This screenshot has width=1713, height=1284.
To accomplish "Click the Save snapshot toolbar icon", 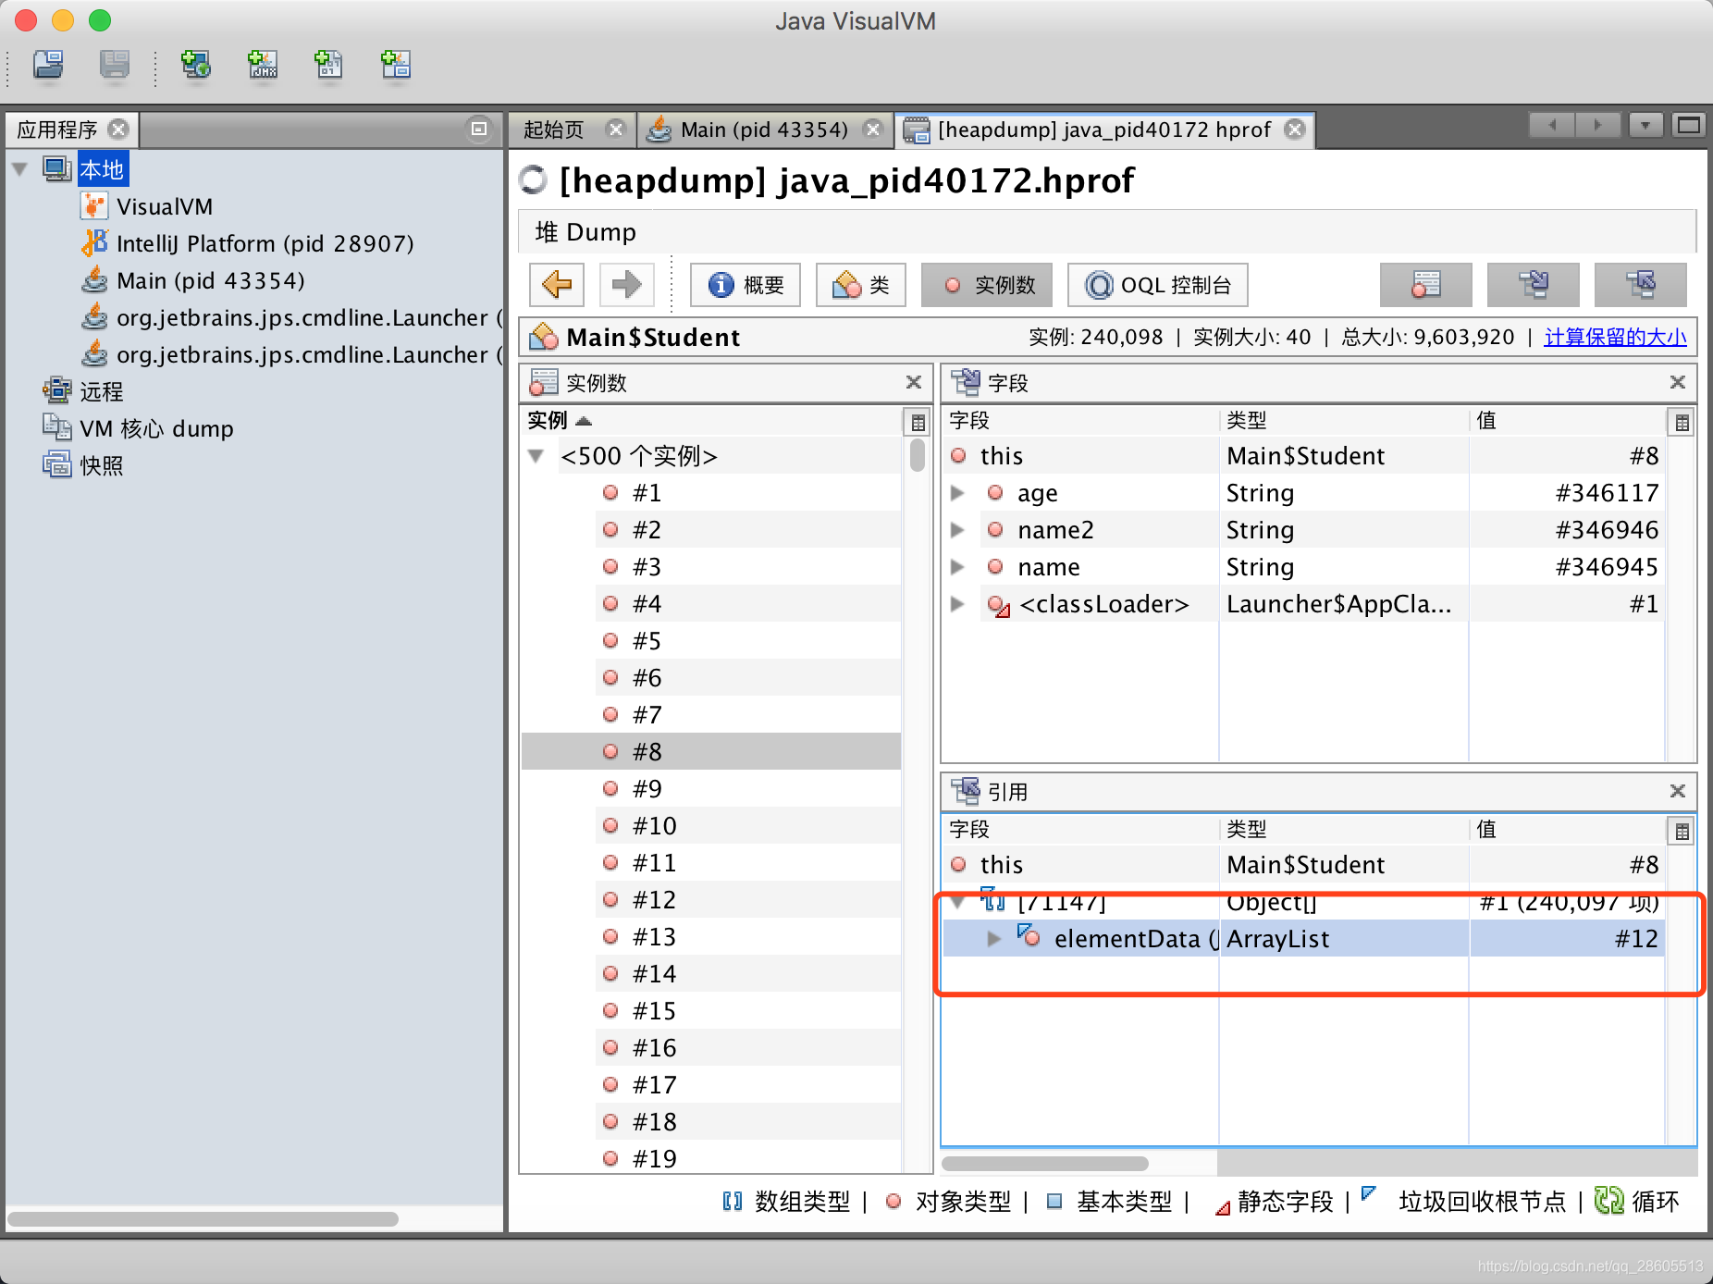I will (x=115, y=65).
